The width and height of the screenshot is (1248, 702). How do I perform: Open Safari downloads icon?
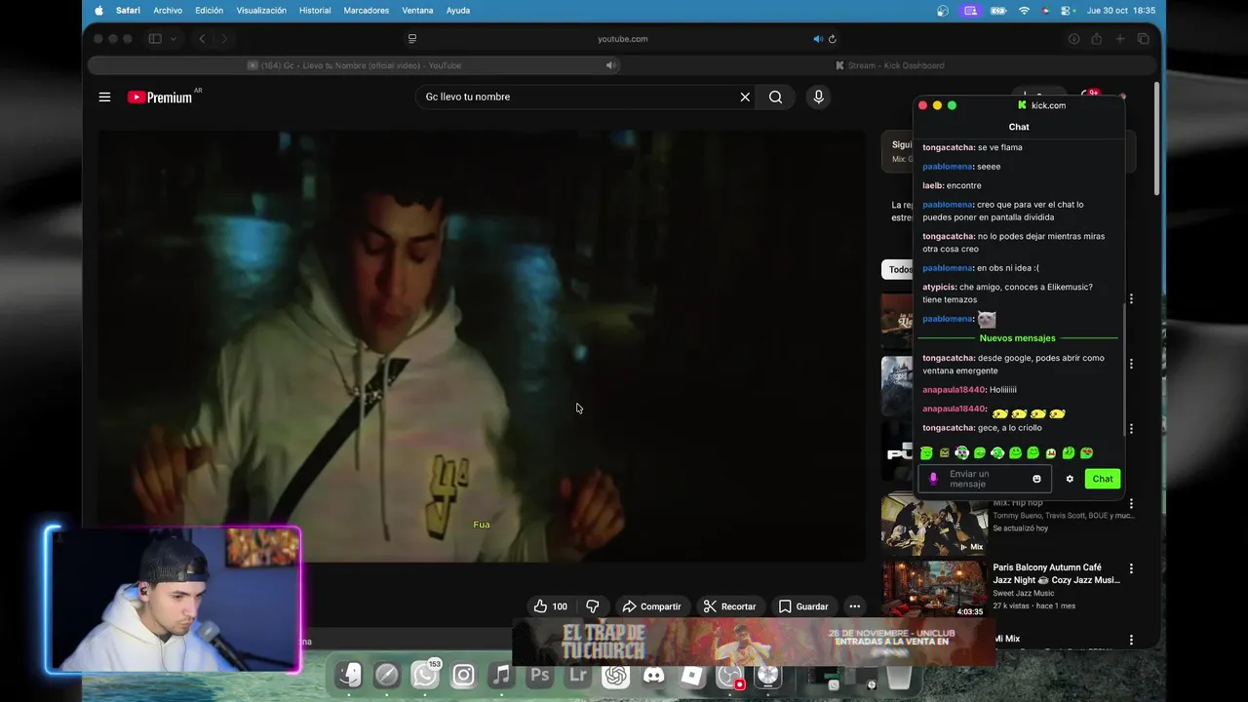tap(1073, 39)
